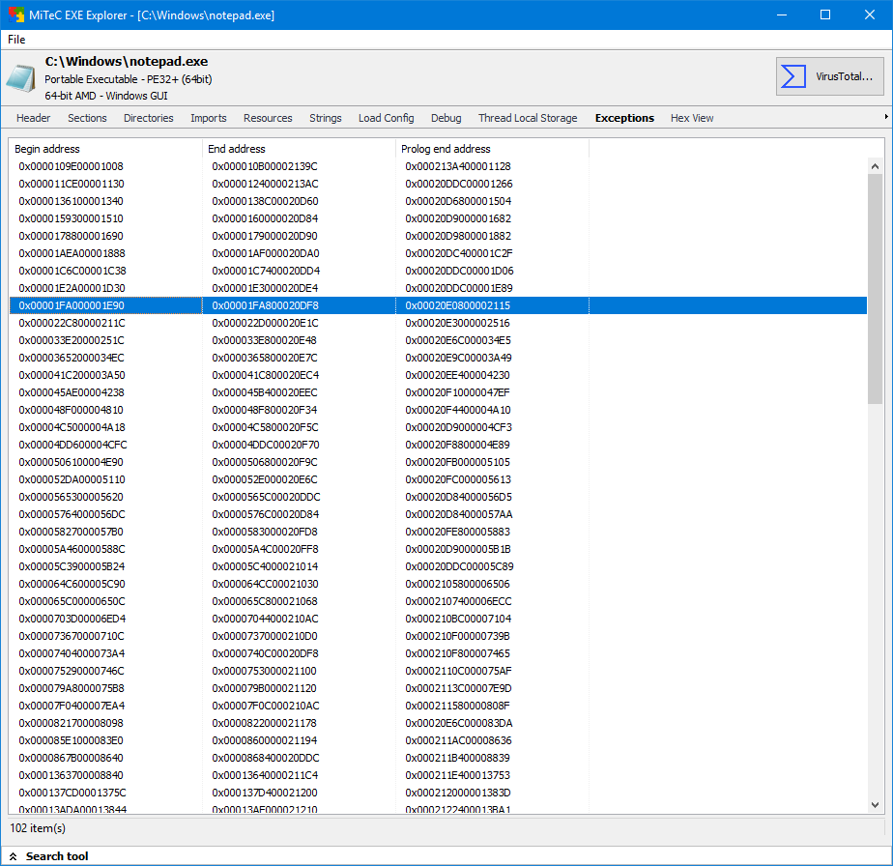Click end address 0x000033E800020E48
Viewport: 893px width, 866px height.
tap(264, 340)
